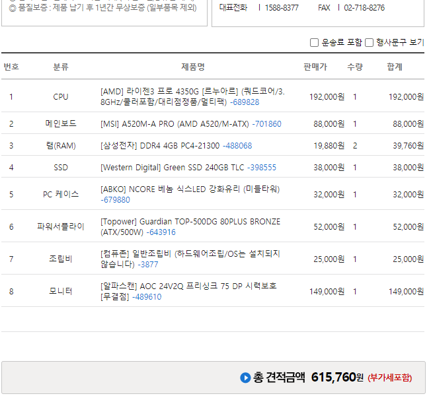Click the 판매가 column header

[315, 67]
